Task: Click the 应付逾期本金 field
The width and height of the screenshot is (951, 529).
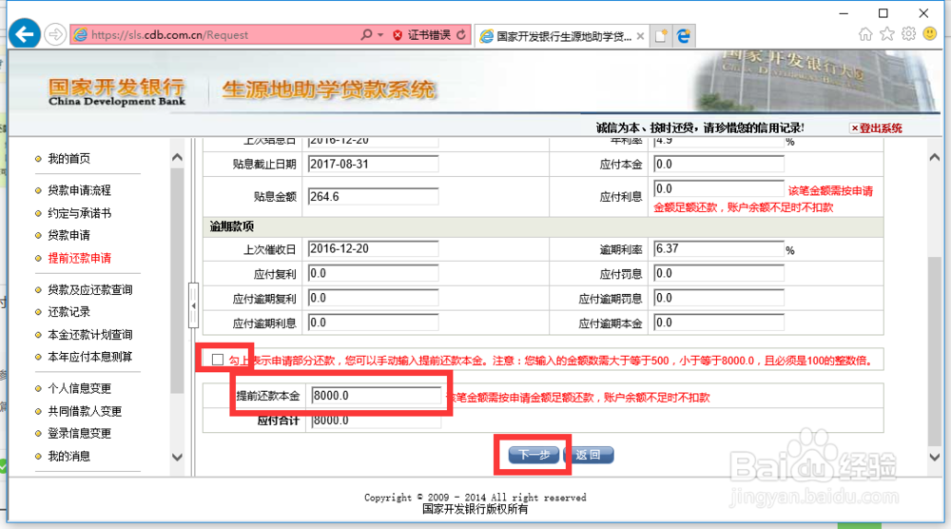Action: click(719, 323)
